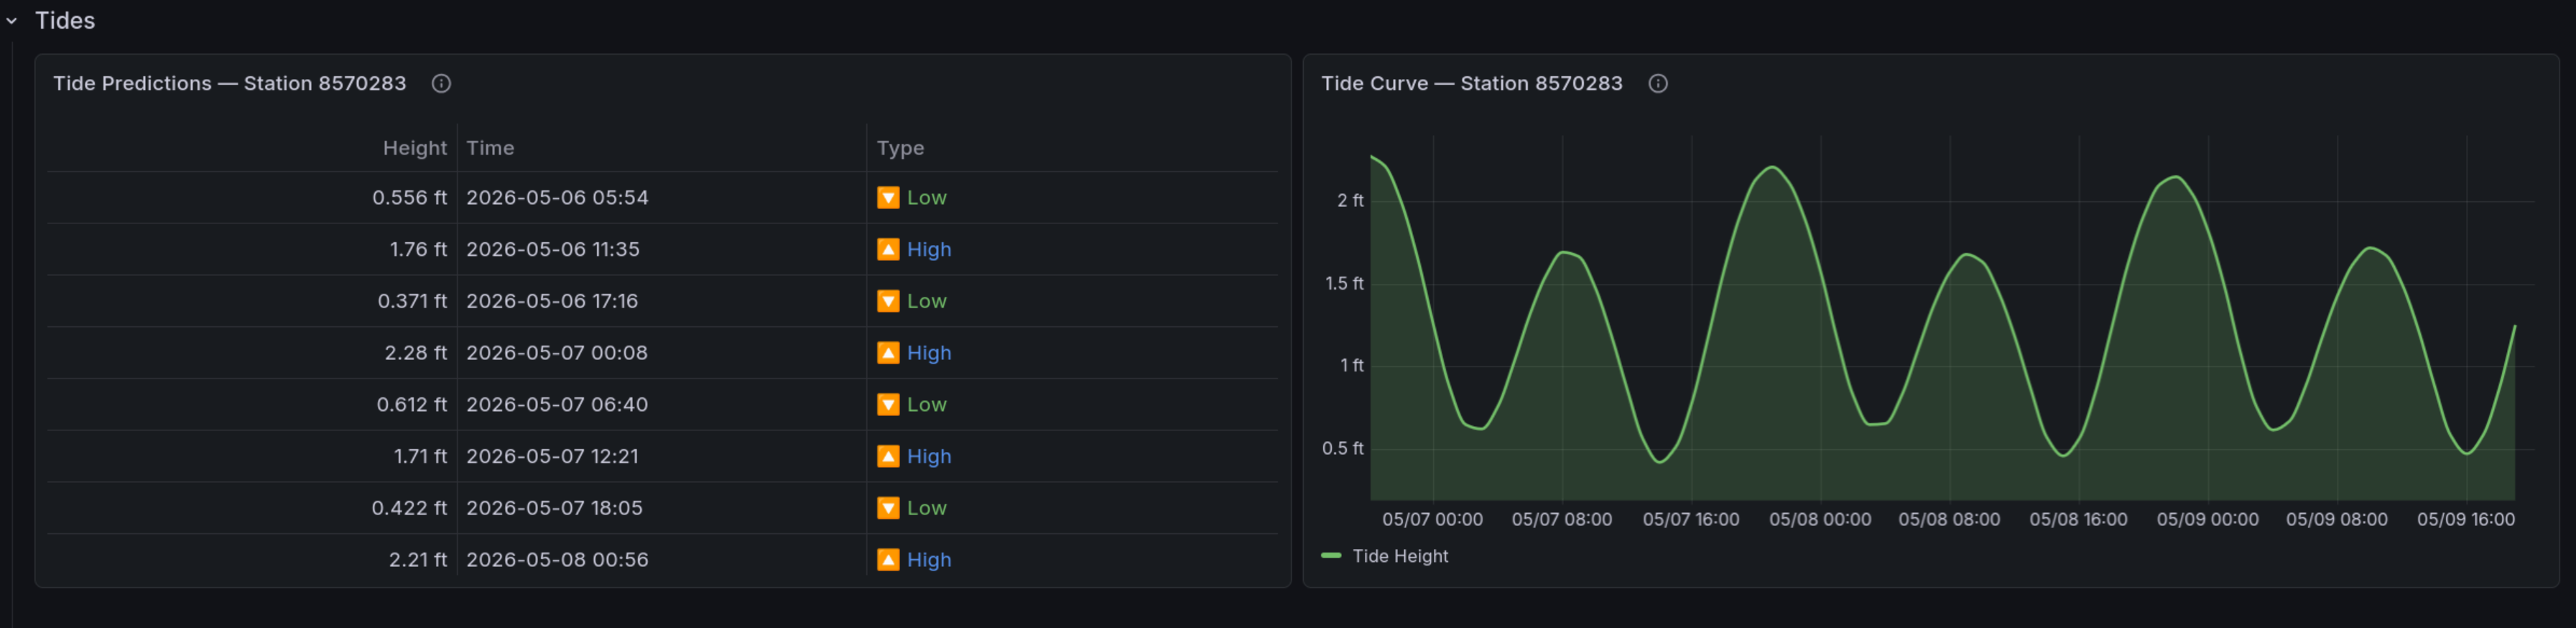Image resolution: width=2576 pixels, height=628 pixels.
Task: Open Tide Curve panel title menu
Action: coord(1471,84)
